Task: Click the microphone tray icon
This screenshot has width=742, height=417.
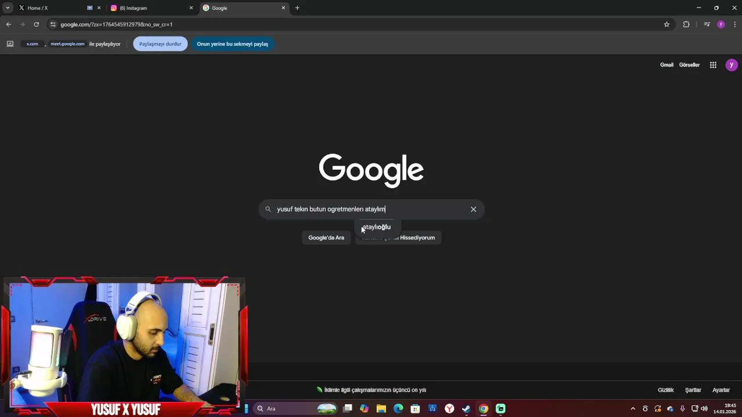Action: coord(682,409)
